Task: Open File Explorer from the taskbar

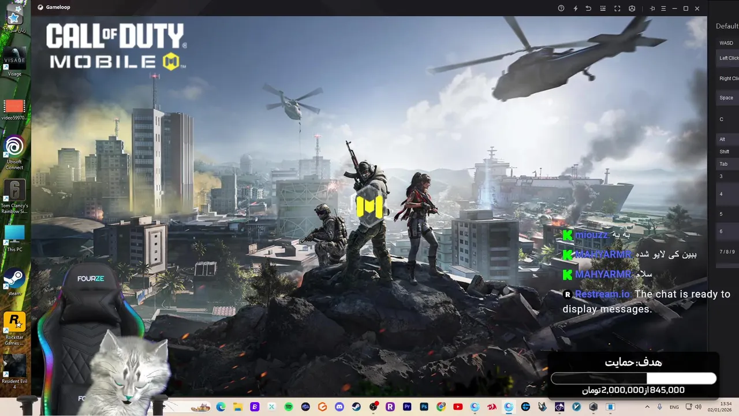Action: coord(238,407)
